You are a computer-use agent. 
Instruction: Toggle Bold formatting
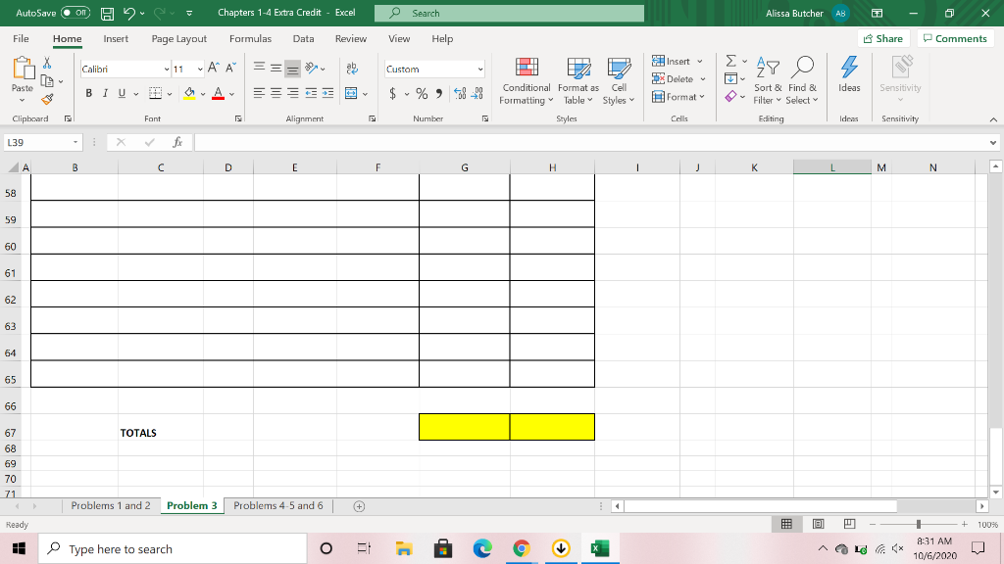(x=88, y=93)
